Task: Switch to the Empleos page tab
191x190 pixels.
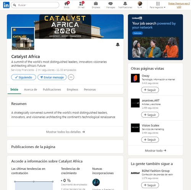Action: click(72, 90)
